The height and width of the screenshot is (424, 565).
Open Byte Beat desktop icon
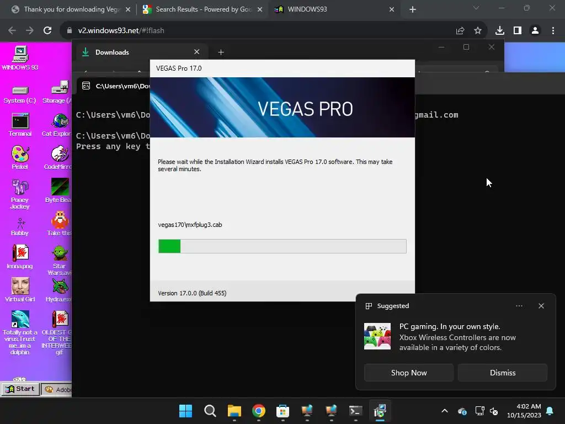[58, 190]
